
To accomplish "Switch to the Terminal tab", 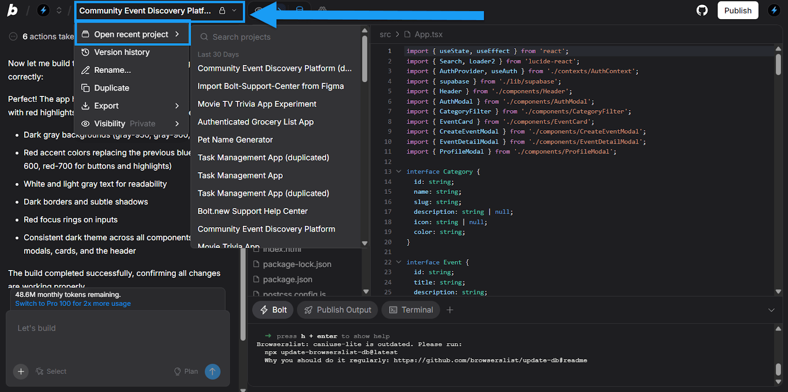I will click(411, 310).
